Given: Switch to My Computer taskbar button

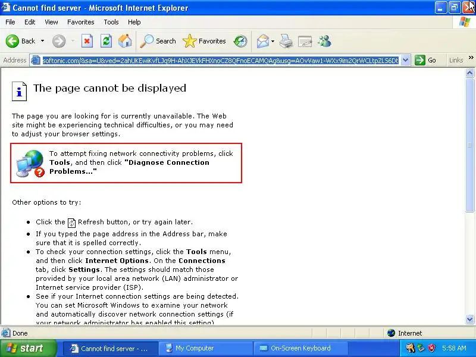Looking at the screenshot, I should pos(205,349).
